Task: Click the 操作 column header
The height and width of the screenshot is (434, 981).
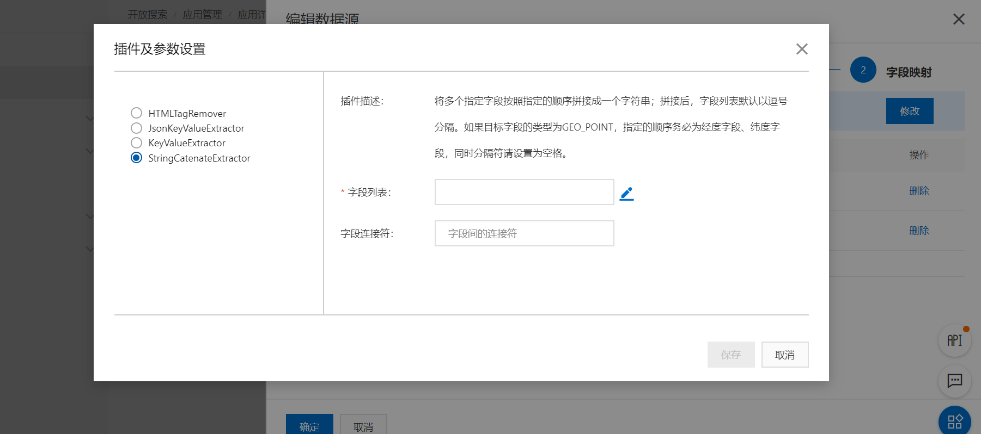Action: coord(919,155)
